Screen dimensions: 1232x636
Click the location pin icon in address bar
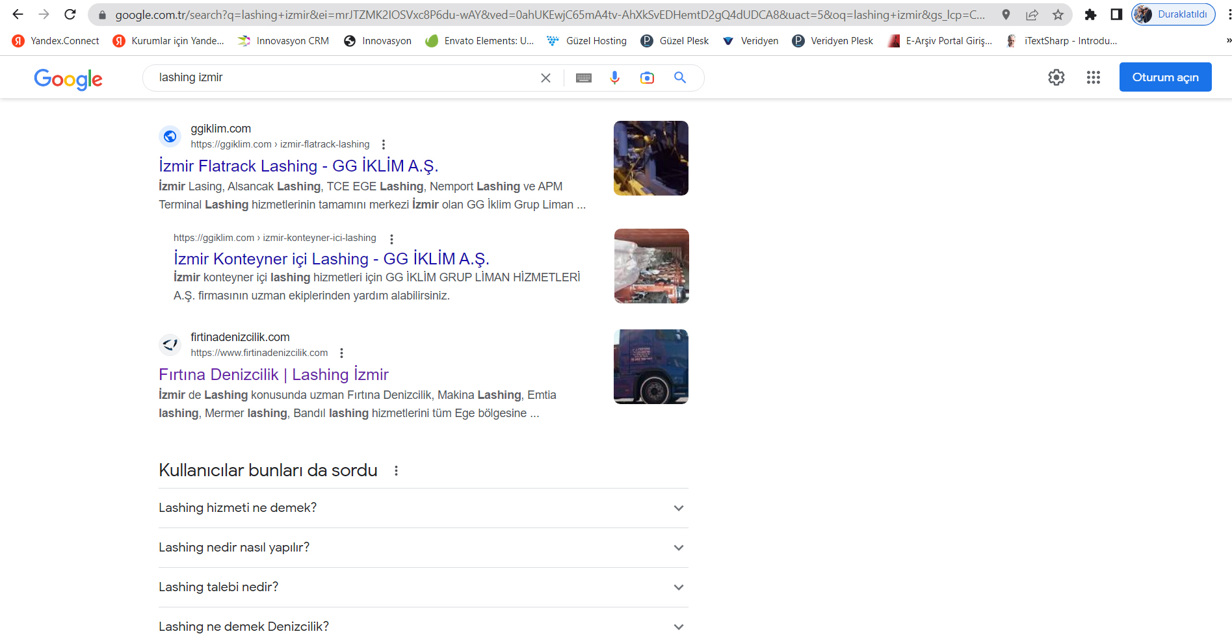click(1006, 14)
